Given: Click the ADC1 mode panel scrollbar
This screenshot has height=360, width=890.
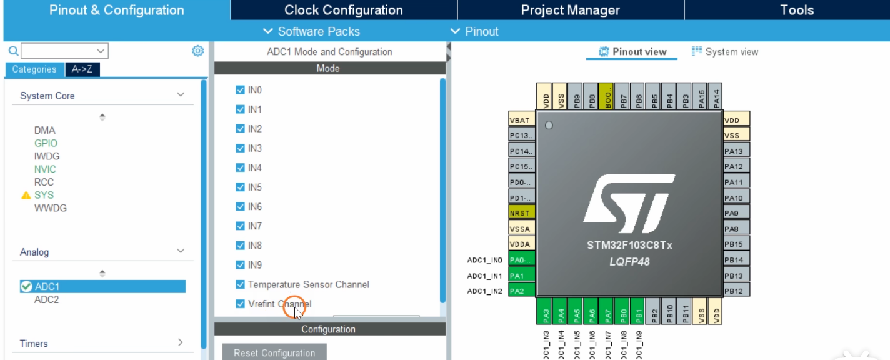Looking at the screenshot, I should 442,191.
